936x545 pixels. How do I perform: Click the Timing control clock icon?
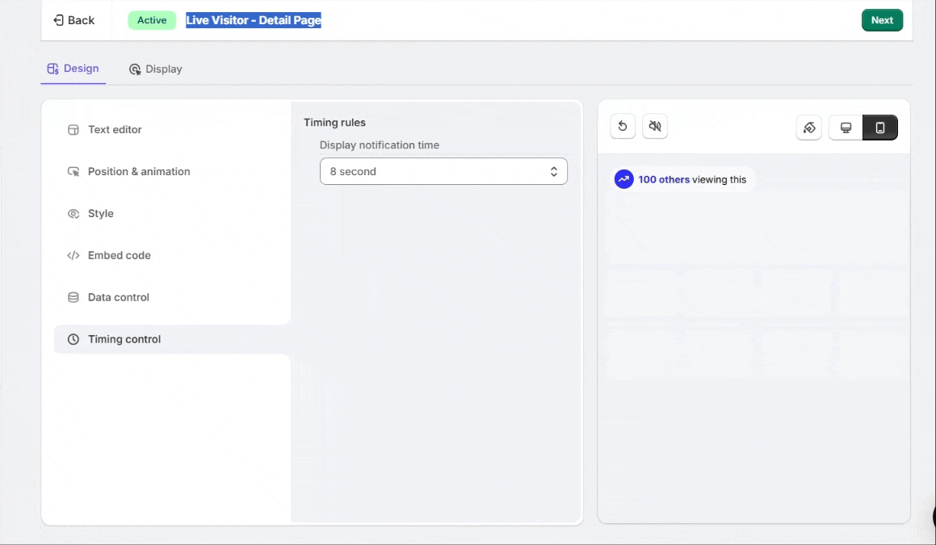pyautogui.click(x=73, y=339)
